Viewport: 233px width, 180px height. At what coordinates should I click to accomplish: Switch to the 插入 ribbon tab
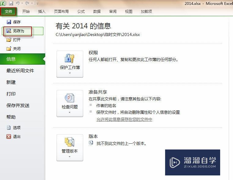[x=42, y=11]
